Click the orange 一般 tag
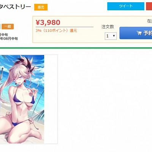Viewport: 152px width, 152px height. pyautogui.click(x=8, y=27)
